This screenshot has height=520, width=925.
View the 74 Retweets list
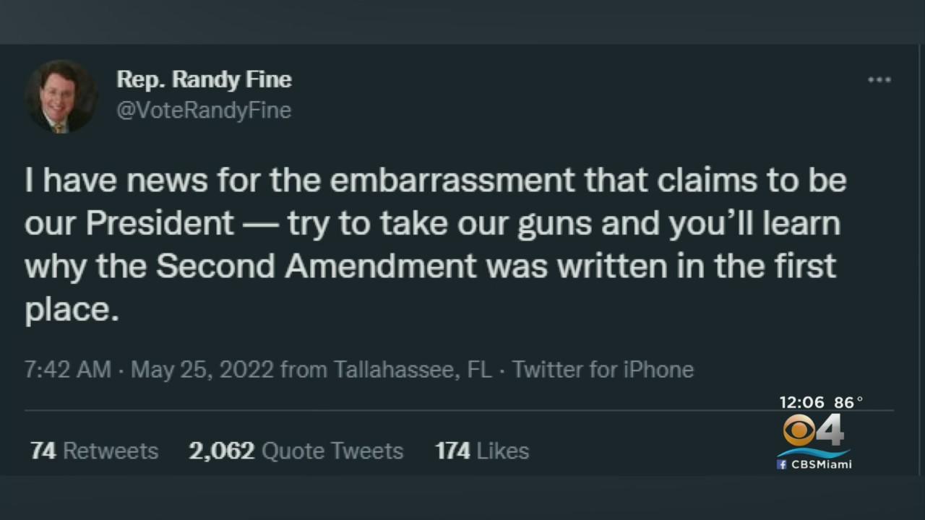coord(94,451)
